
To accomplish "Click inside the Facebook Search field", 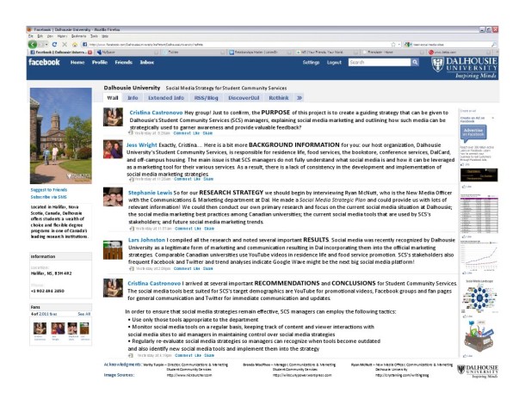I will [380, 62].
